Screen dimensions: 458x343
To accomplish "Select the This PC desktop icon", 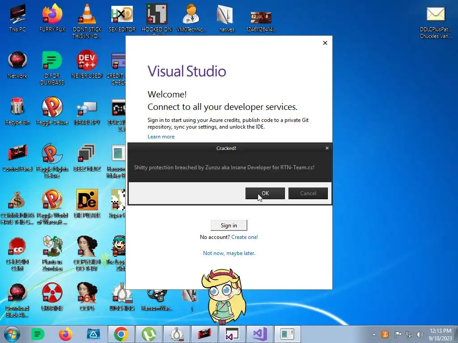I will click(17, 18).
